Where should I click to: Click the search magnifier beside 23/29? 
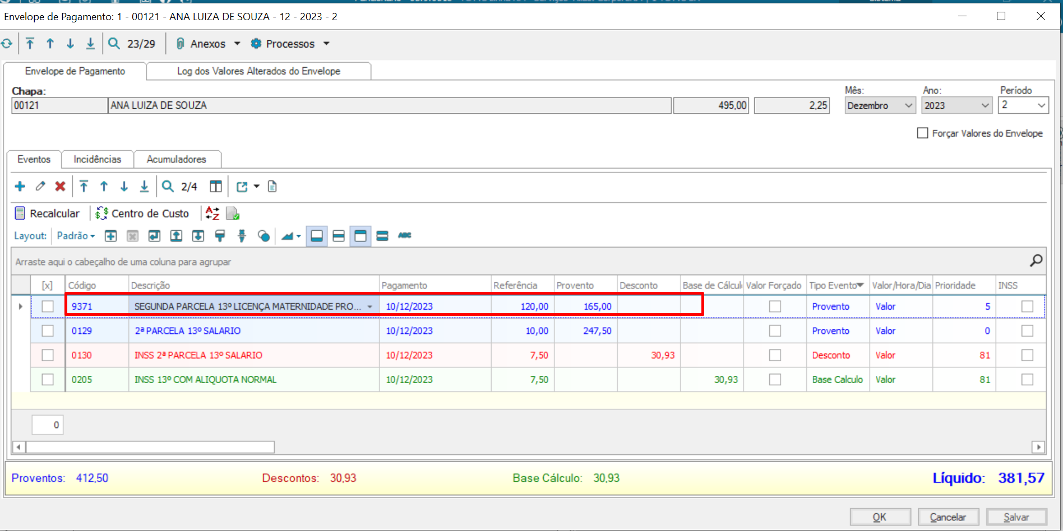pos(114,44)
